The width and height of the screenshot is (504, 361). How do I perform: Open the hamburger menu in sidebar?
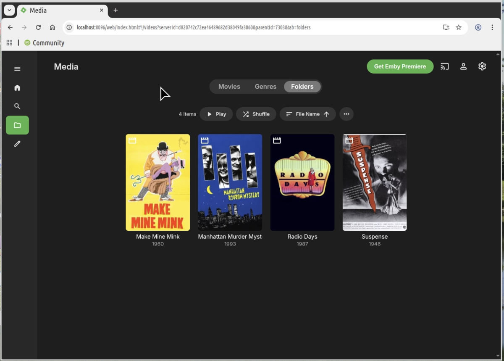tap(17, 69)
